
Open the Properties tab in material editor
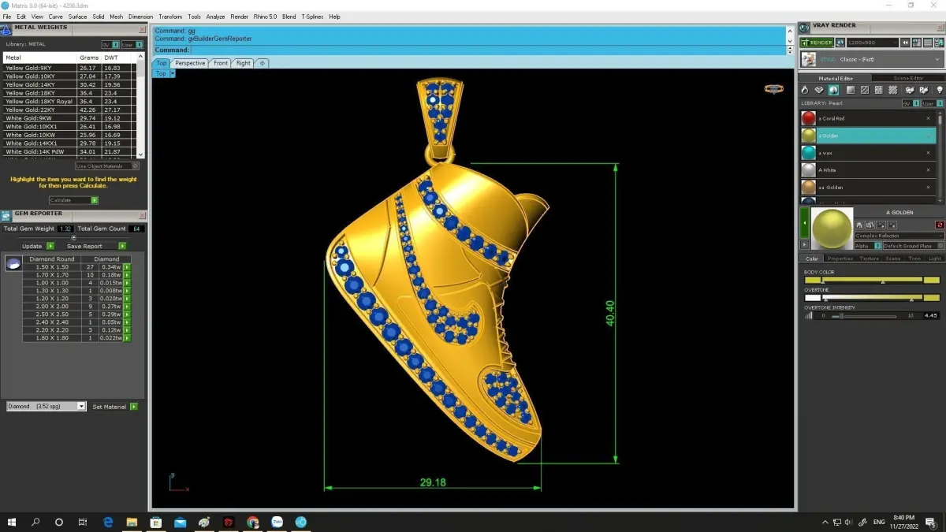[840, 259]
